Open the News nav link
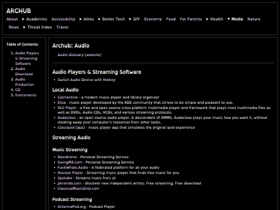The image size is (280, 210). 14,27
